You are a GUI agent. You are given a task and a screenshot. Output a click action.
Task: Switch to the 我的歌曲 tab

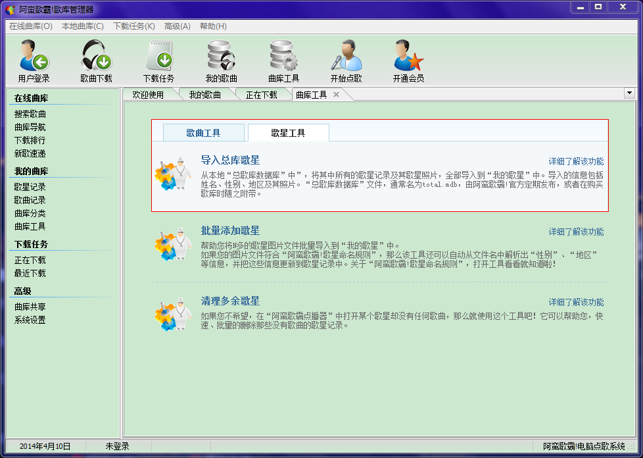204,95
